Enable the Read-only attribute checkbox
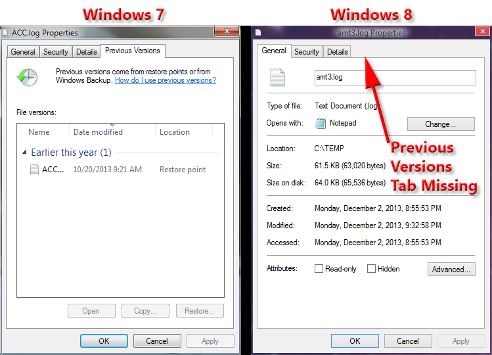This screenshot has height=355, width=492. tap(319, 269)
